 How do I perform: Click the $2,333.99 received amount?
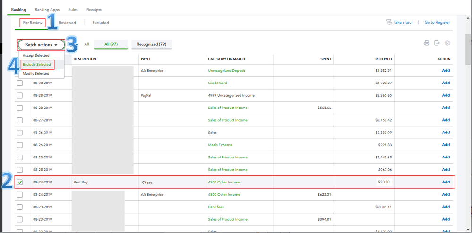[x=384, y=133]
